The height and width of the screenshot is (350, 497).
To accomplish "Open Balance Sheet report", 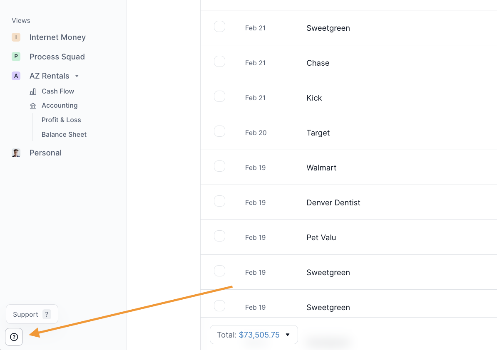I will (64, 135).
